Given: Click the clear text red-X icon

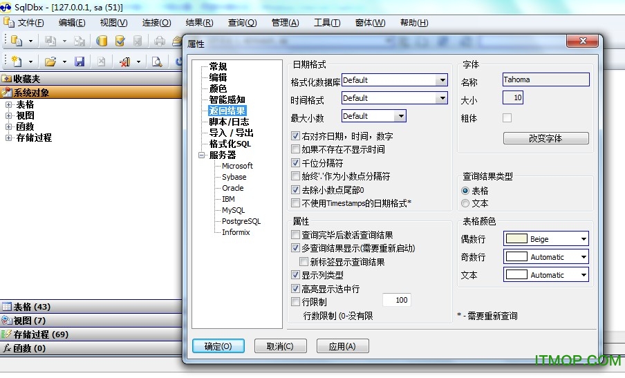Looking at the screenshot, I should 124,62.
